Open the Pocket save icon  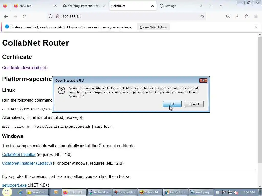click(228, 16)
